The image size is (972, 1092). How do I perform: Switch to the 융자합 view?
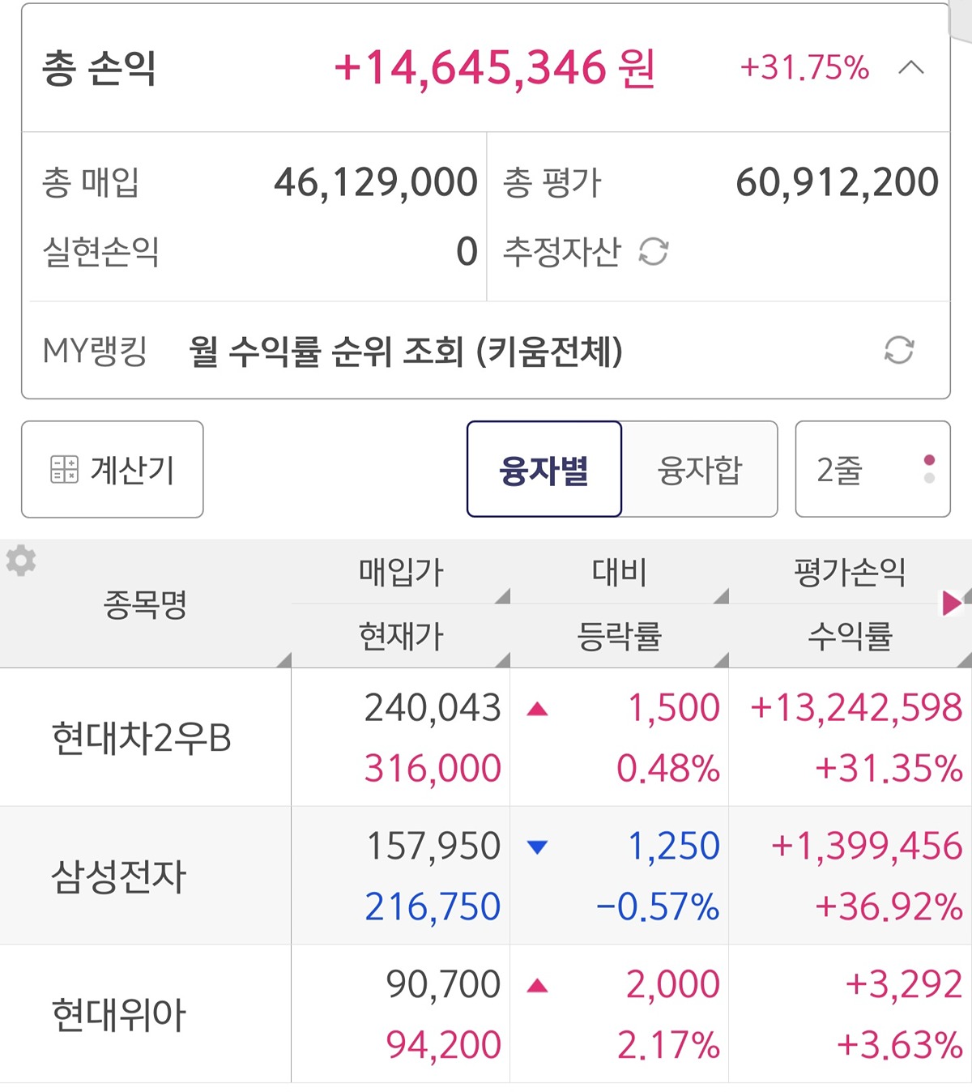pyautogui.click(x=700, y=469)
